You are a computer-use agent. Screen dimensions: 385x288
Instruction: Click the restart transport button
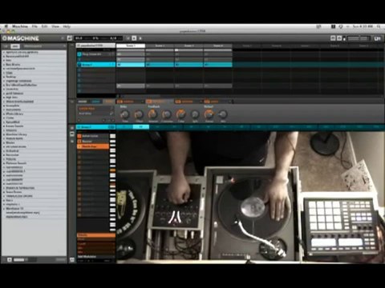click(x=128, y=38)
